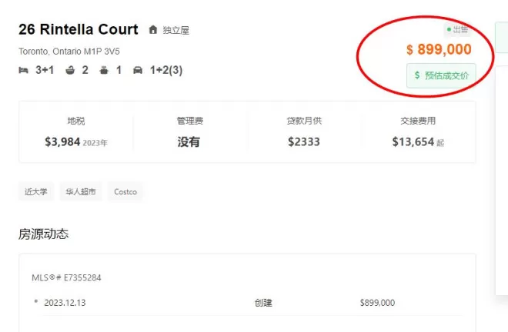Click the kitchen icon next to 1
The width and height of the screenshot is (508, 332).
coord(104,70)
